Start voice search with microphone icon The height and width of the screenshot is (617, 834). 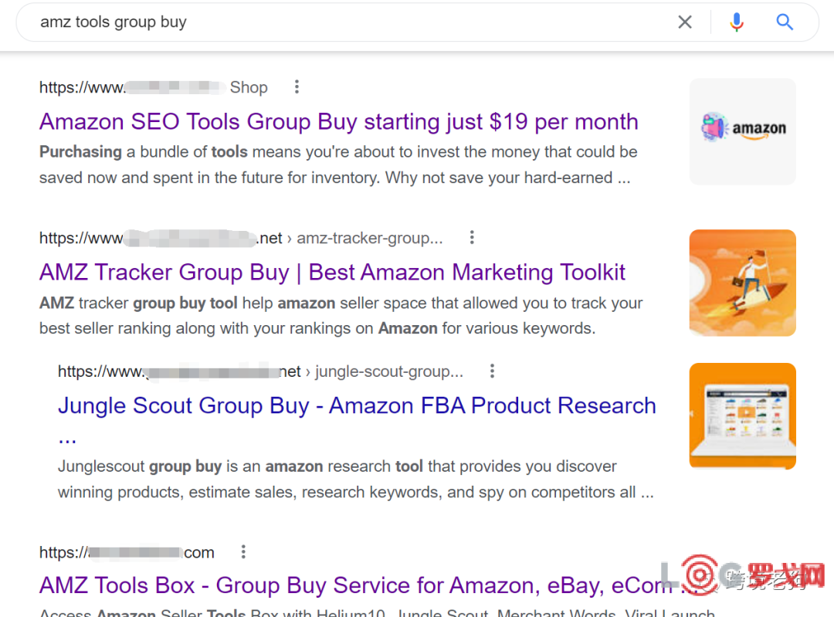click(737, 22)
